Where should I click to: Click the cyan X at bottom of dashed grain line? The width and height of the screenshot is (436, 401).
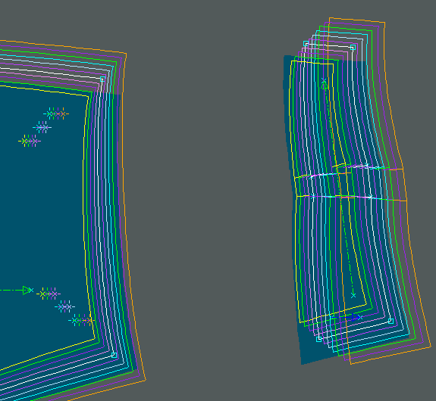point(353,296)
